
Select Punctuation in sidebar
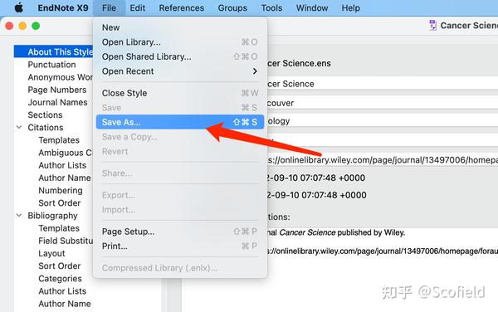click(x=51, y=65)
